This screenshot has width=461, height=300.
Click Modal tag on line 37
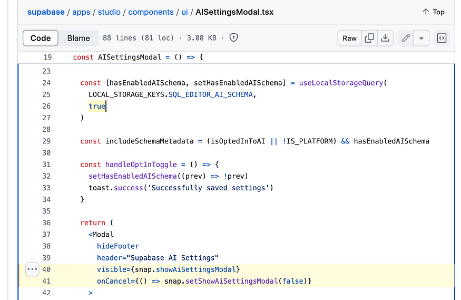pyautogui.click(x=103, y=235)
